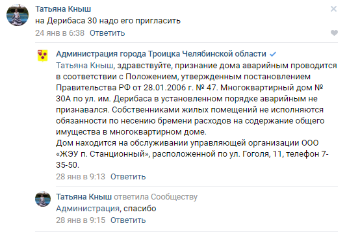This screenshot has height=234, width=347.
Task: Click Ответить under the 28 янв в 9:13 reply
Action: click(128, 177)
